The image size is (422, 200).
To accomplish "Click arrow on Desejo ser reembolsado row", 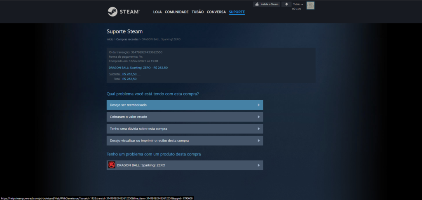I will tap(259, 105).
